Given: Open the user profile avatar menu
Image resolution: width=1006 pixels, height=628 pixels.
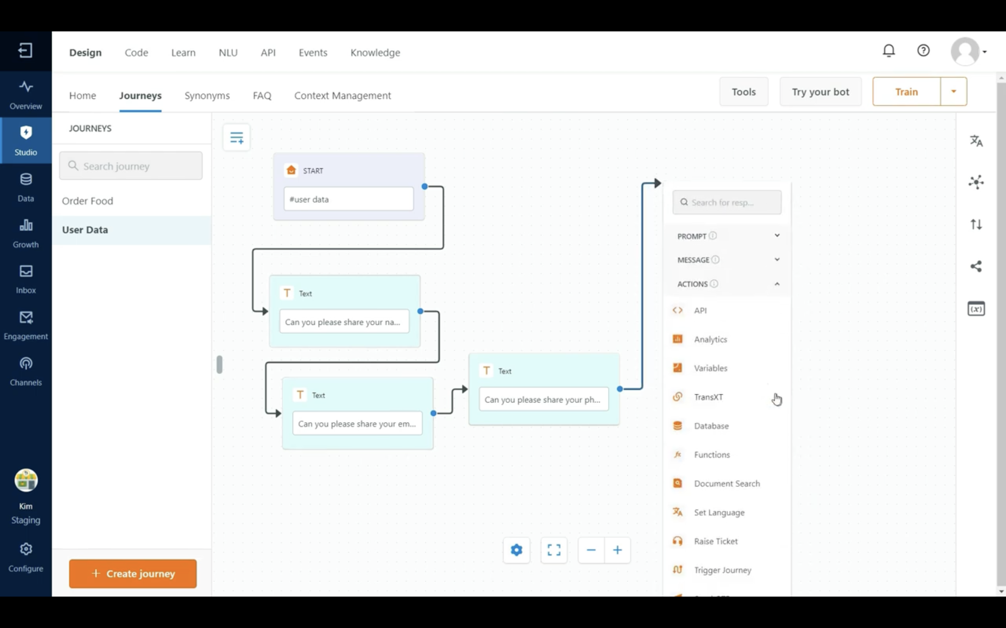Looking at the screenshot, I should tap(968, 52).
